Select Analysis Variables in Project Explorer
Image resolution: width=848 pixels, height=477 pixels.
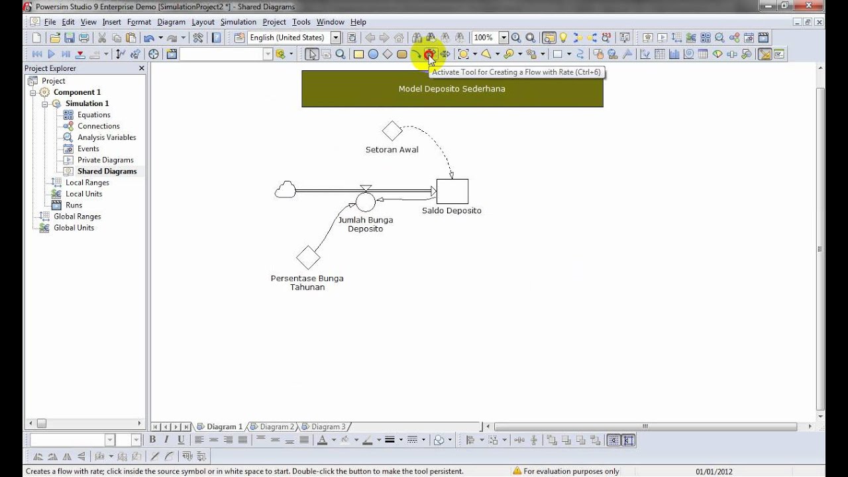pyautogui.click(x=107, y=137)
